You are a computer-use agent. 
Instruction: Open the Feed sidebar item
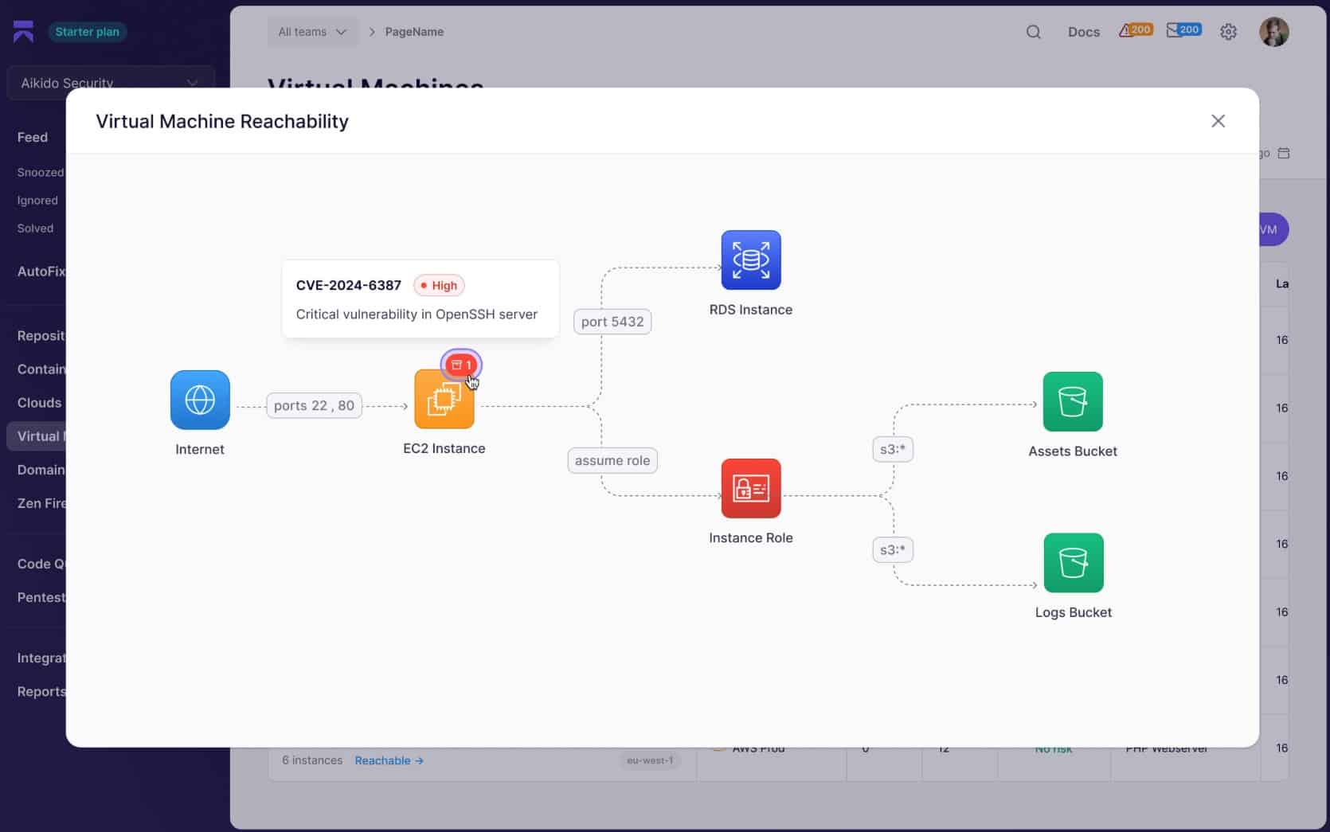pyautogui.click(x=33, y=137)
